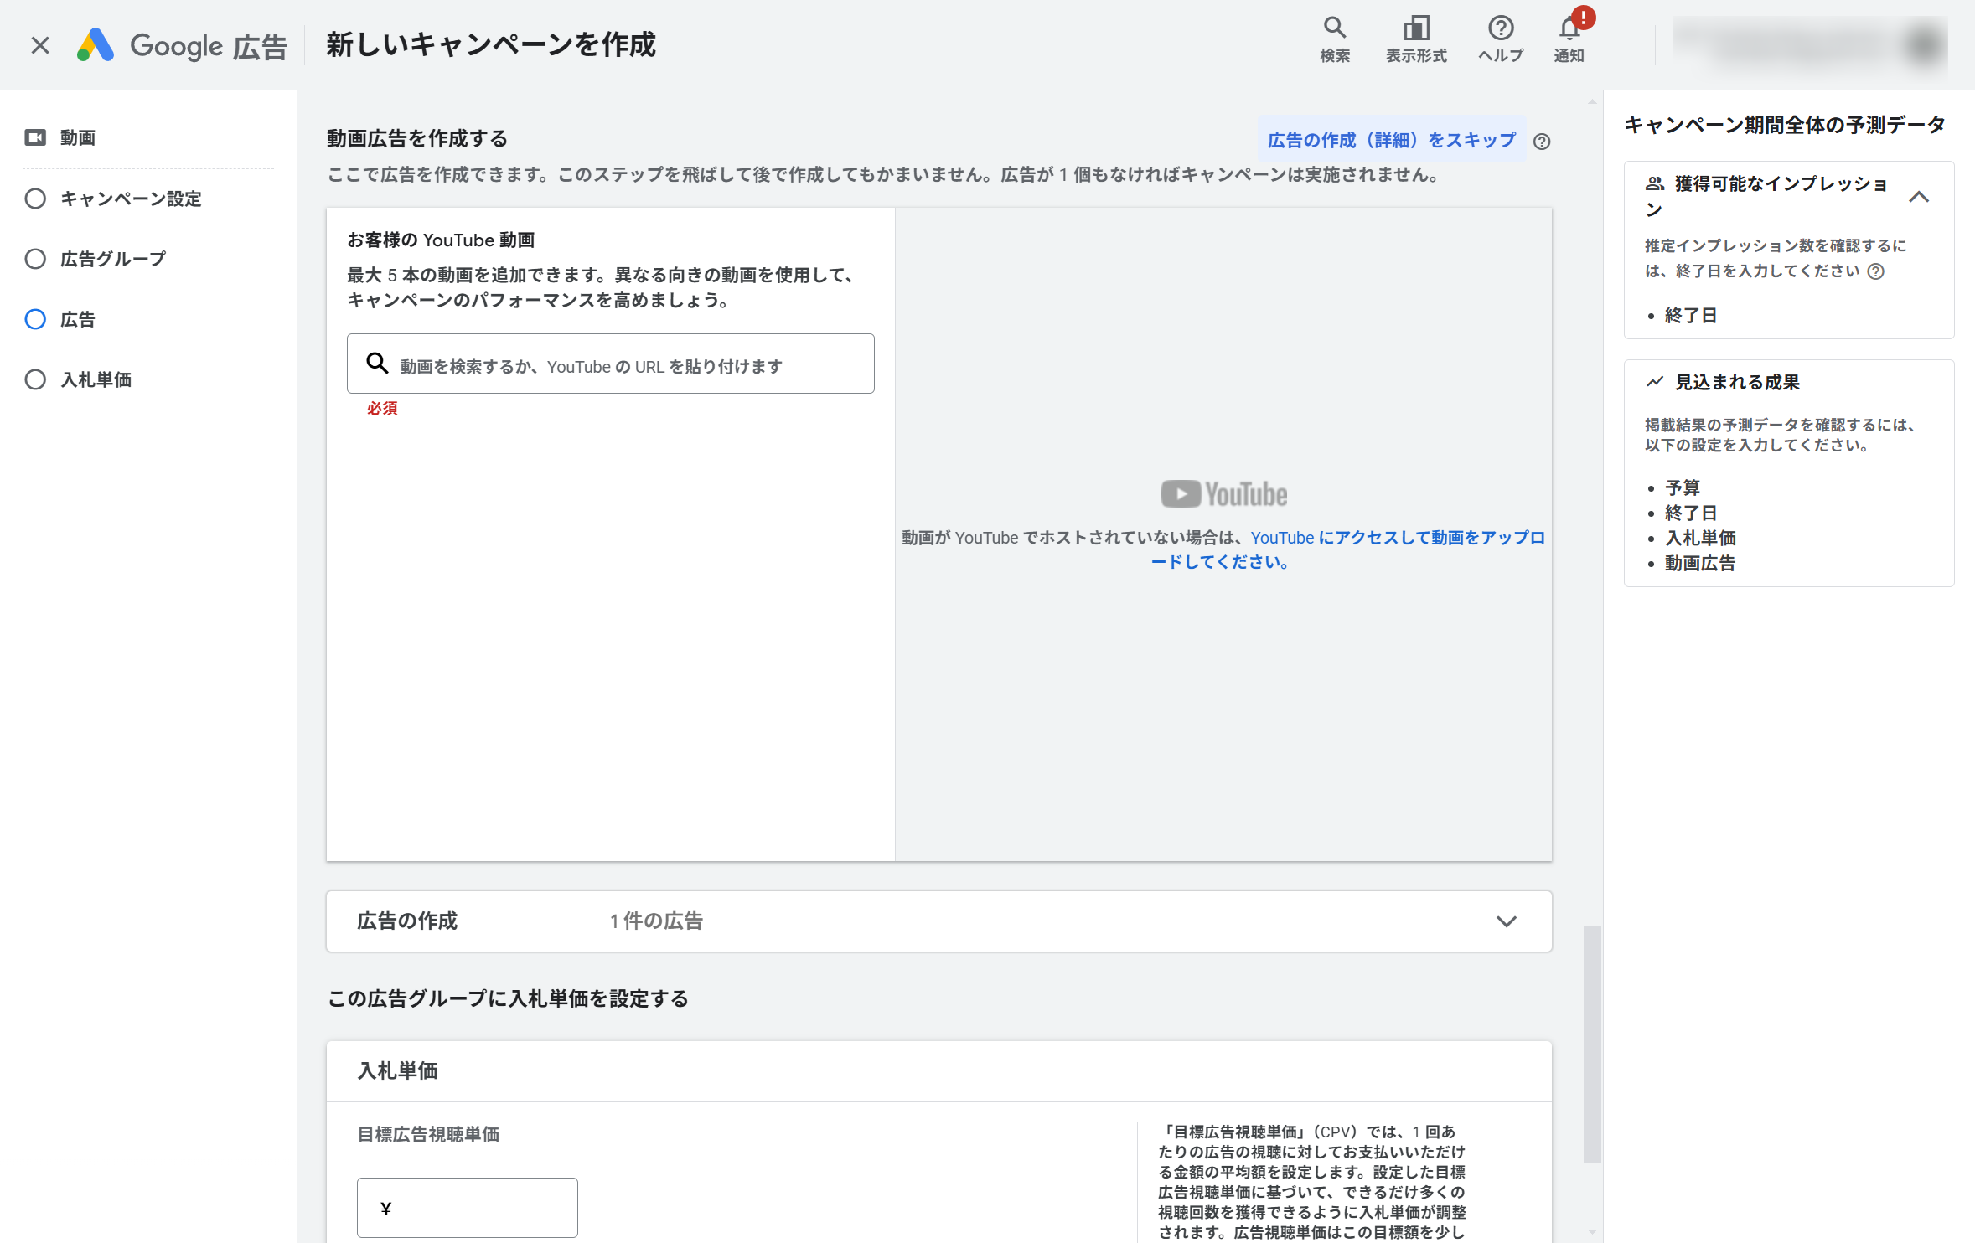Click 終了日 under 獲得可能なインプレッション
1975x1243 pixels.
click(1691, 316)
